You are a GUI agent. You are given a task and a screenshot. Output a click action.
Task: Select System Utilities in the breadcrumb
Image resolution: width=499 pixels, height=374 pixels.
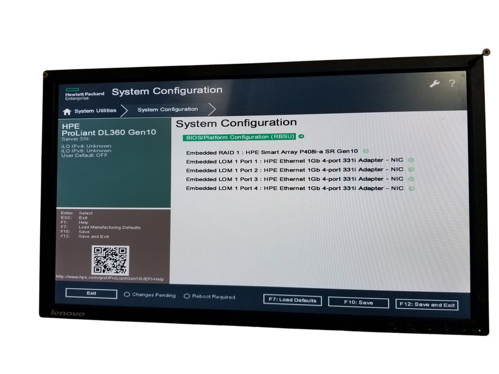[95, 110]
